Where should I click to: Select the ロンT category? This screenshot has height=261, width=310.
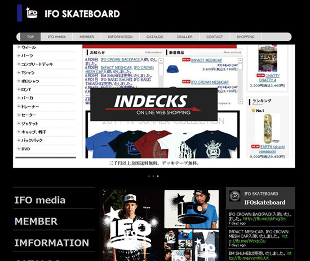pos(26,90)
